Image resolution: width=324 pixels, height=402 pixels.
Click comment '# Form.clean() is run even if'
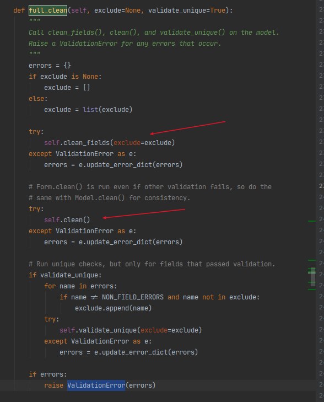click(x=150, y=187)
